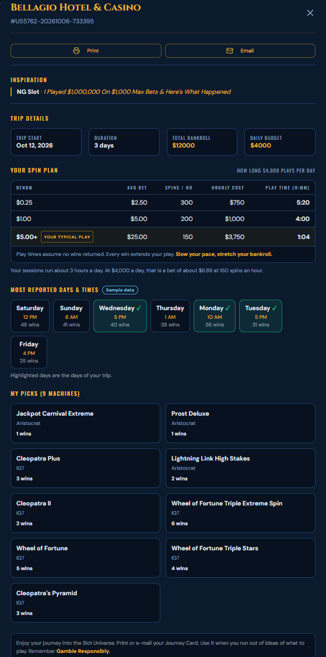
Task: Click the Gamble Responsibly text
Action: tap(83, 651)
